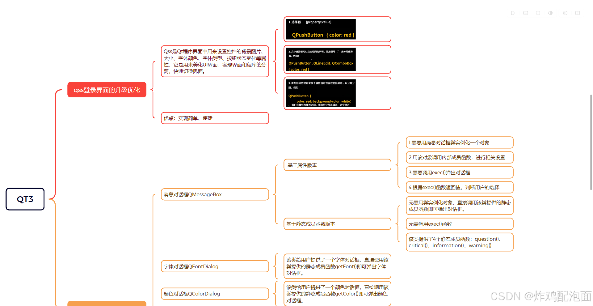Select the 基于静态成员函数版本 node
This screenshot has height=306, width=593.
(337, 224)
